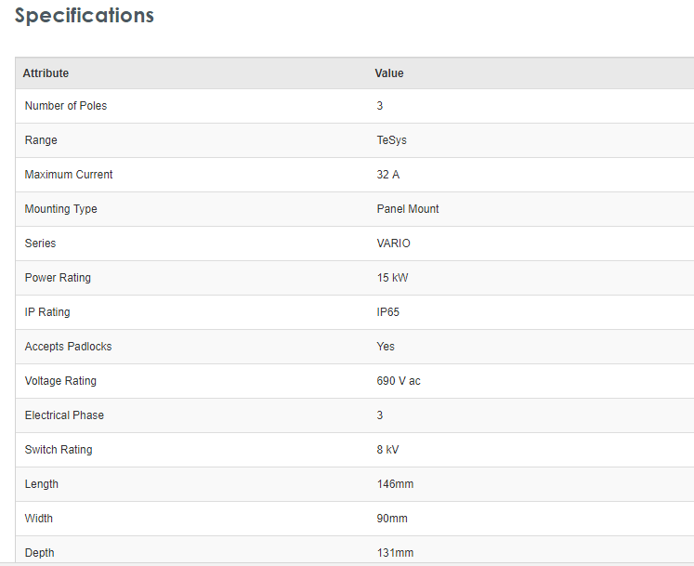Click the 32 A value

click(x=388, y=175)
